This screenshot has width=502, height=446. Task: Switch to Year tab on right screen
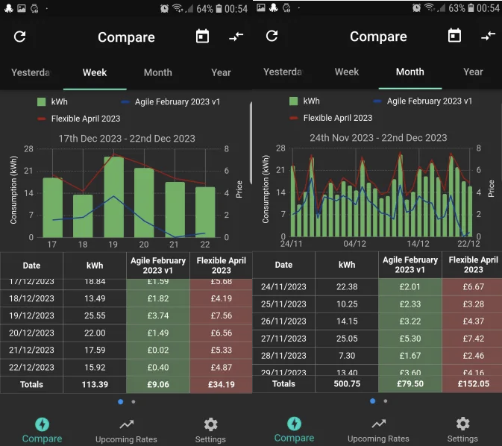pos(473,72)
